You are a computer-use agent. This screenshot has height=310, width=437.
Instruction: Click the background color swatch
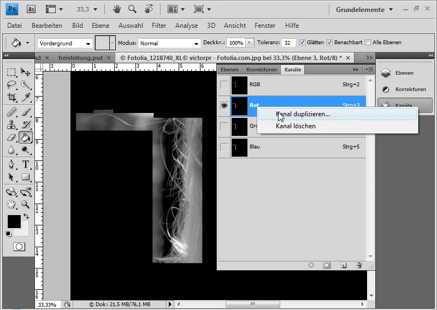(25, 232)
